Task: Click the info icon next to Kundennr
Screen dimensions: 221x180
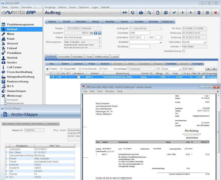Action: pyautogui.click(x=96, y=33)
